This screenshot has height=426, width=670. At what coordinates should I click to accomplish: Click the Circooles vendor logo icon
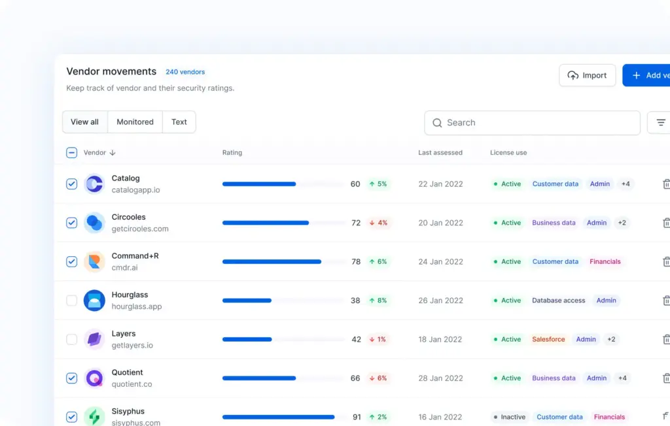tap(94, 223)
